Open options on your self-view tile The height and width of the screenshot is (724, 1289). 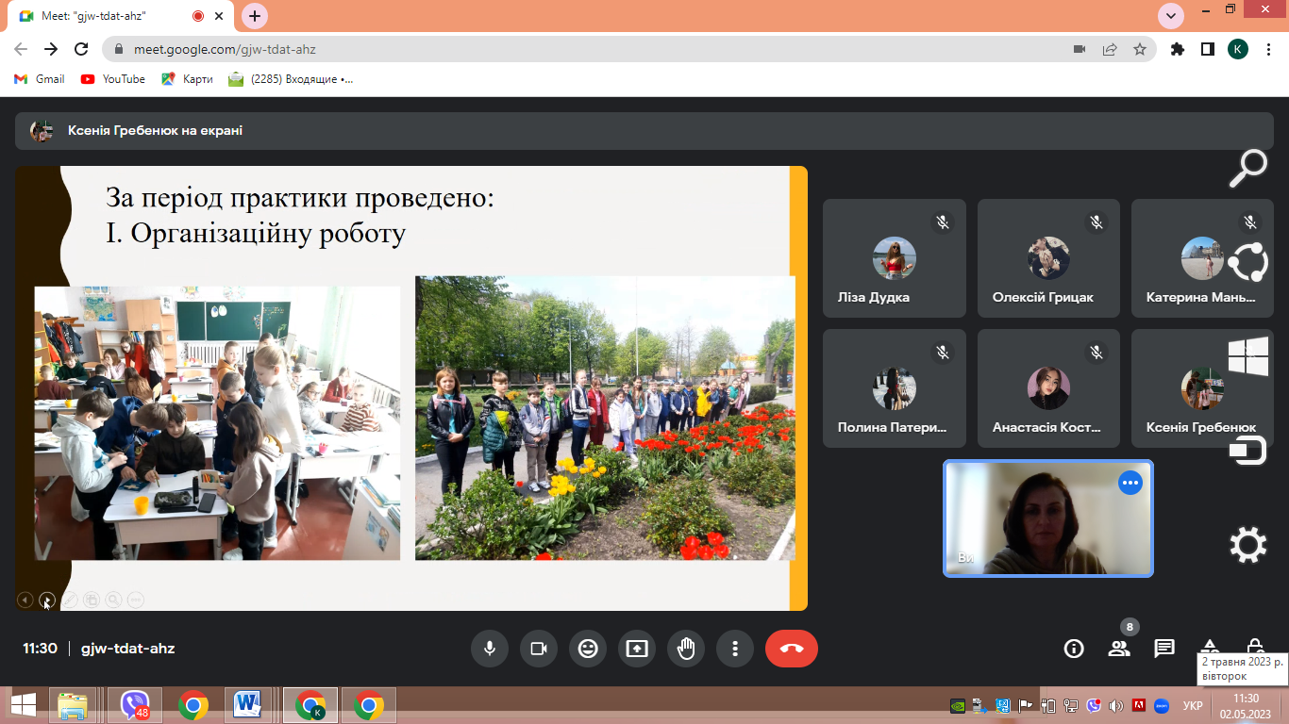click(x=1130, y=483)
